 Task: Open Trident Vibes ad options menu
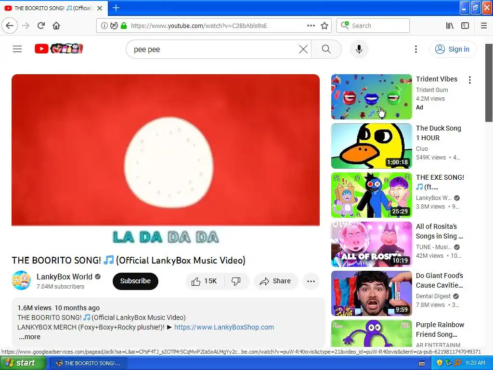(x=470, y=80)
